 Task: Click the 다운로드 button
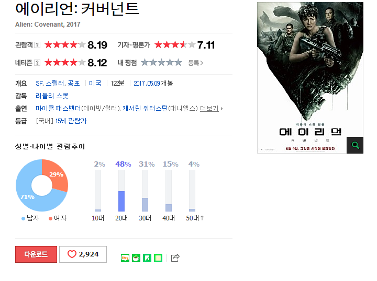pyautogui.click(x=36, y=254)
